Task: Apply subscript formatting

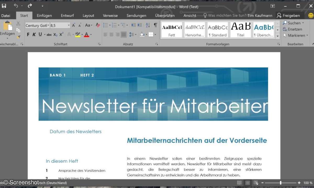Action: pos(55,34)
